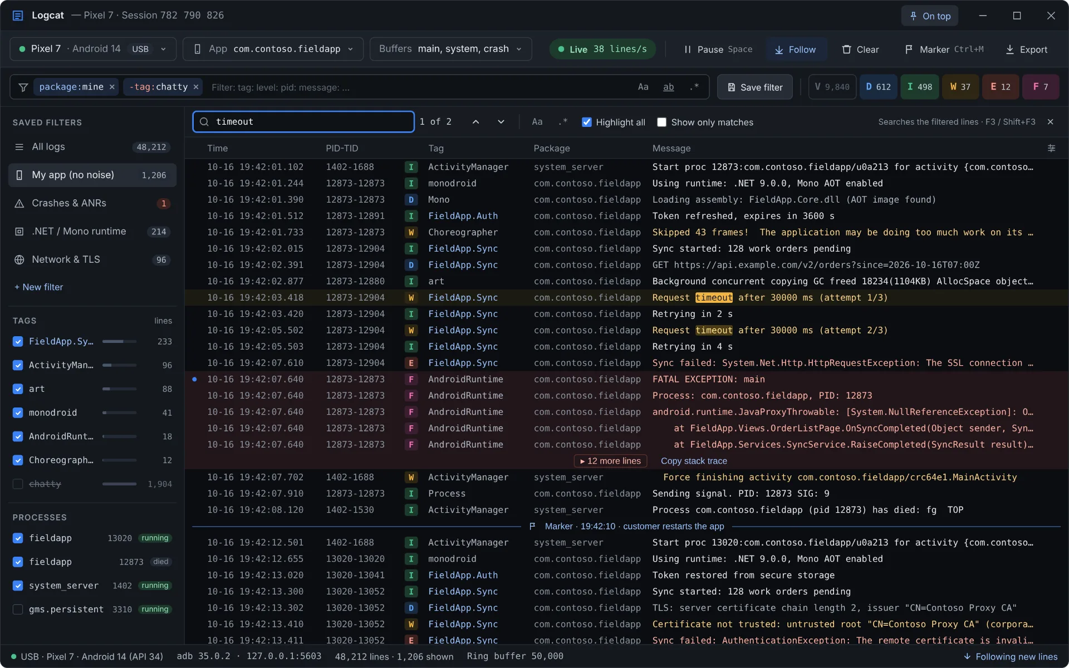The image size is (1069, 668).
Task: Click the filter funnel icon
Action: pyautogui.click(x=23, y=87)
